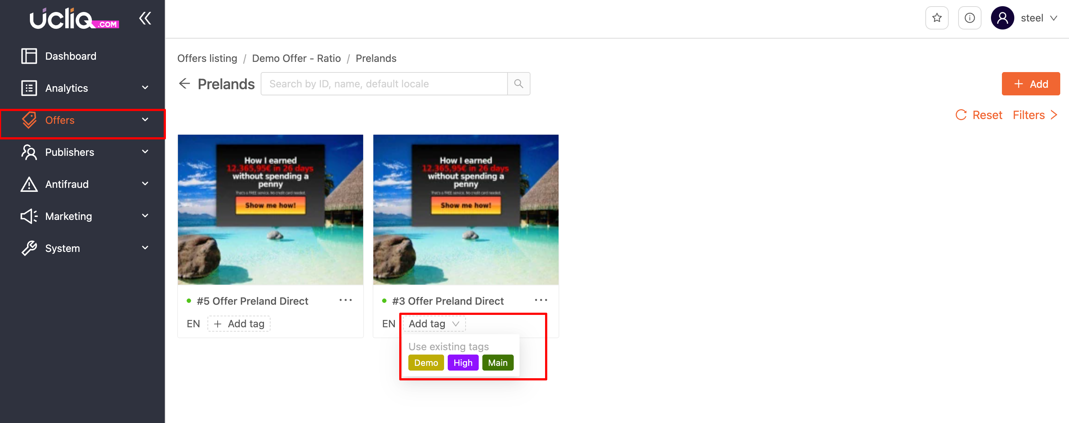1069x423 pixels.
Task: Open Dashboard from the sidebar
Action: coord(70,56)
